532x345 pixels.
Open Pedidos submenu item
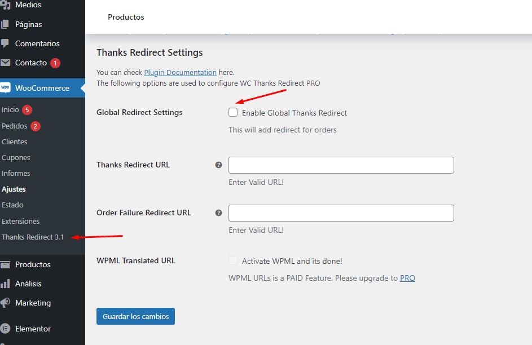pyautogui.click(x=14, y=126)
